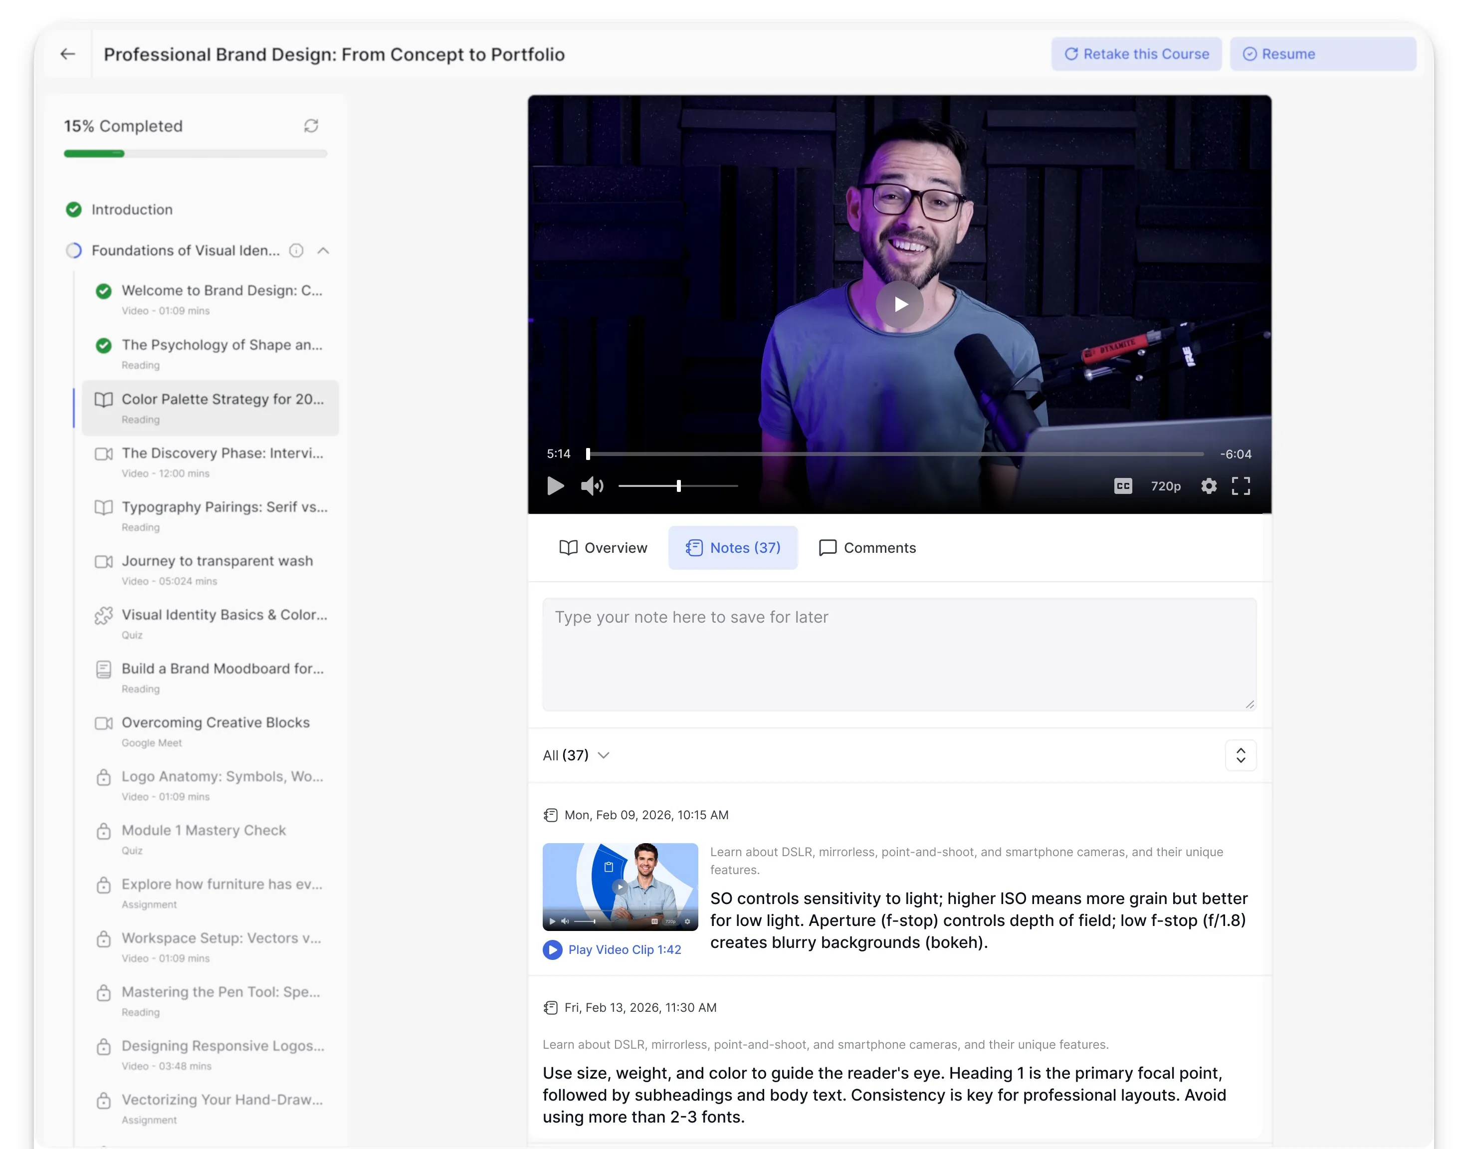Toggle closed captions with the CC button
The width and height of the screenshot is (1468, 1149).
(x=1123, y=486)
